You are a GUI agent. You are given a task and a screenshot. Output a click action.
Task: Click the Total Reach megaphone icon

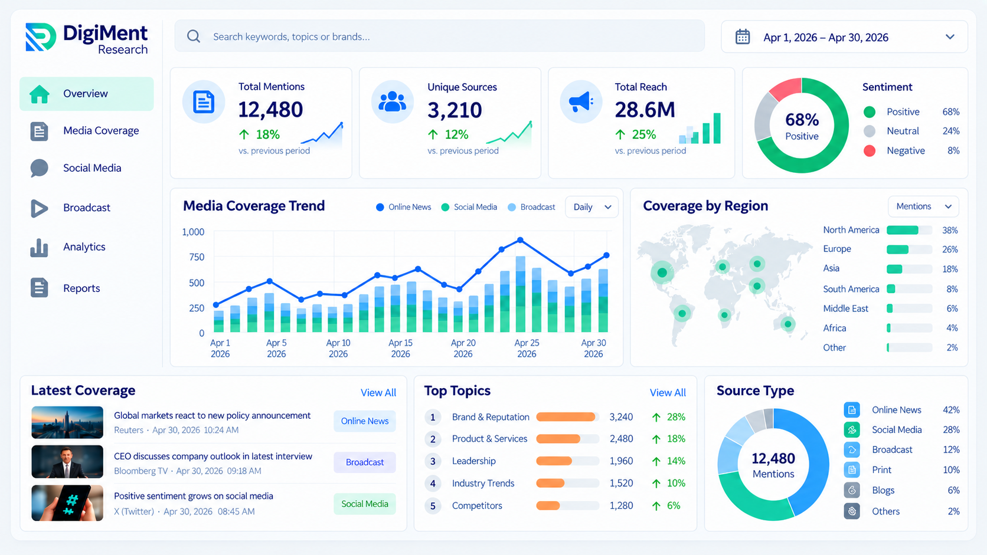(581, 102)
